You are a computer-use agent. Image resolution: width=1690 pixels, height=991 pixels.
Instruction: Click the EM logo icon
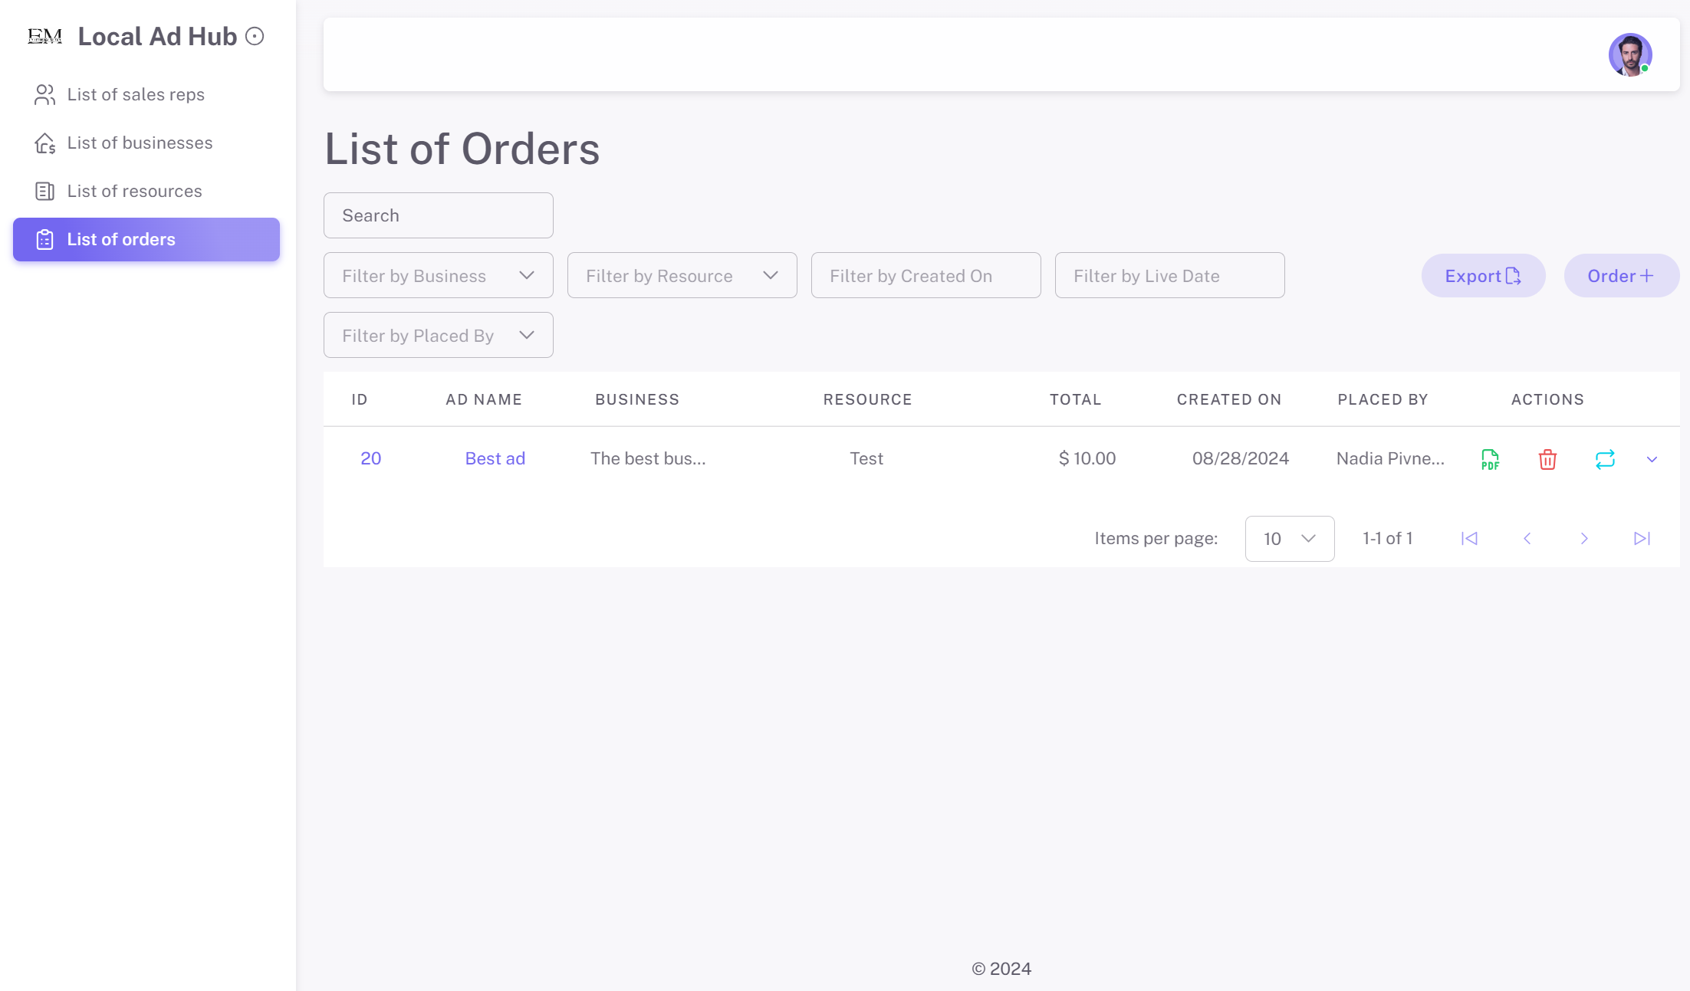click(44, 37)
